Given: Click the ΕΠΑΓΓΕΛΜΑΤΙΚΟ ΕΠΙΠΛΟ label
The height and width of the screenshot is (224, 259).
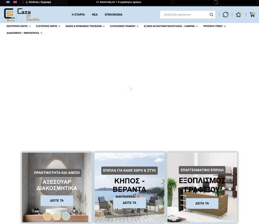Looking at the screenshot, I should (202, 170).
